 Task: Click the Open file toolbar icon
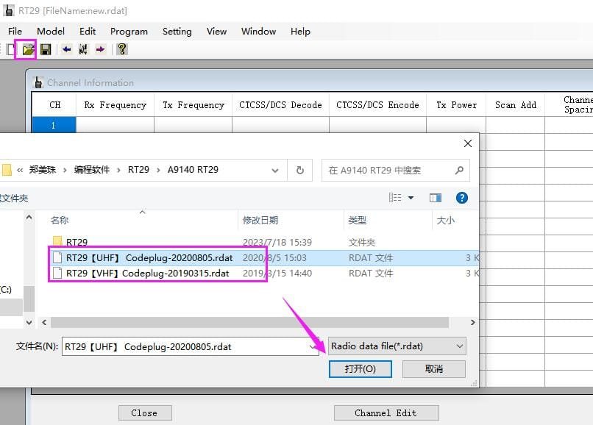[28, 49]
